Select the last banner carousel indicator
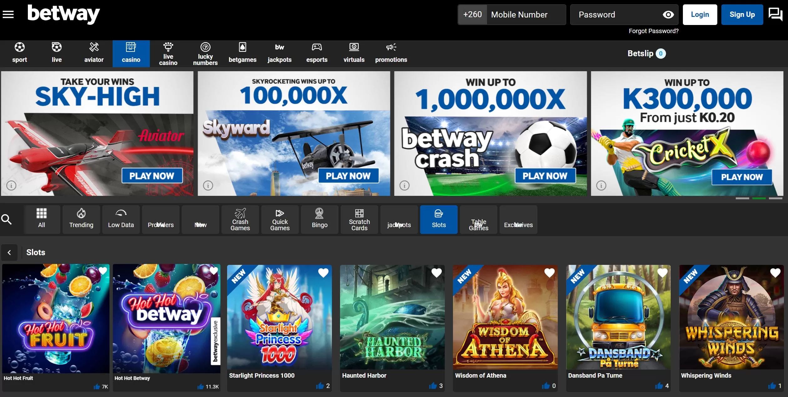 tap(775, 198)
